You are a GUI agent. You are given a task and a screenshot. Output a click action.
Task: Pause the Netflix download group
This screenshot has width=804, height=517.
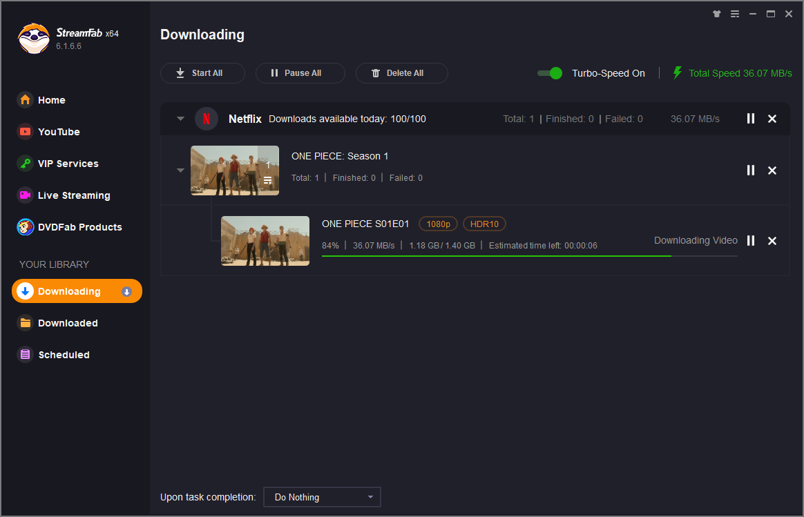tap(751, 119)
